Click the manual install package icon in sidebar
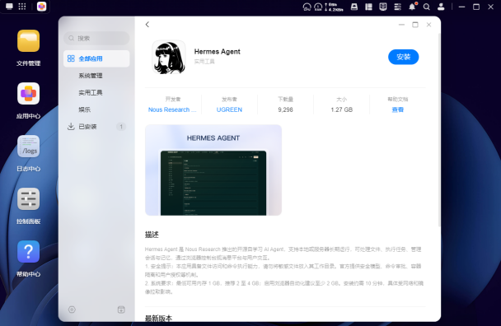The image size is (501, 326). 121,310
